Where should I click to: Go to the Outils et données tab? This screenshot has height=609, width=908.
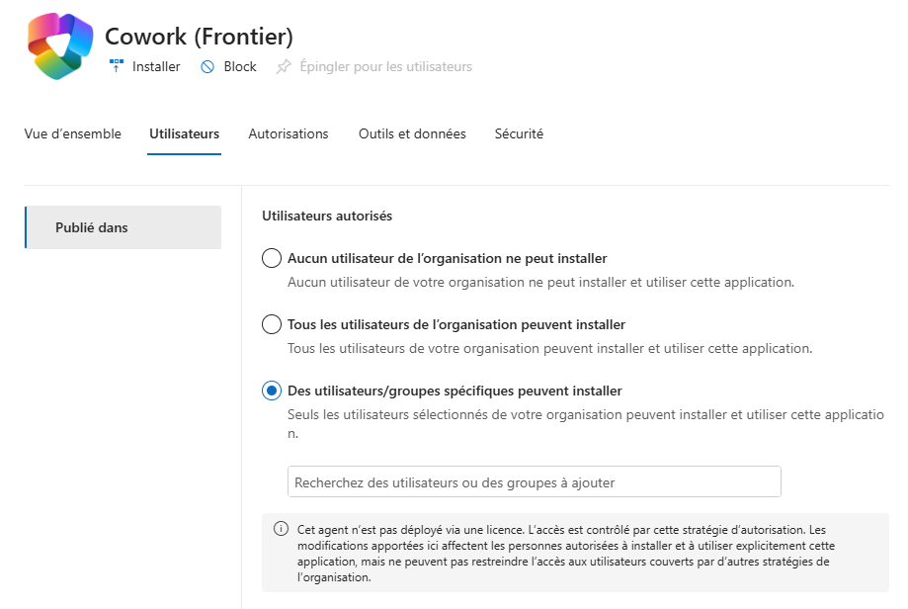pyautogui.click(x=412, y=133)
